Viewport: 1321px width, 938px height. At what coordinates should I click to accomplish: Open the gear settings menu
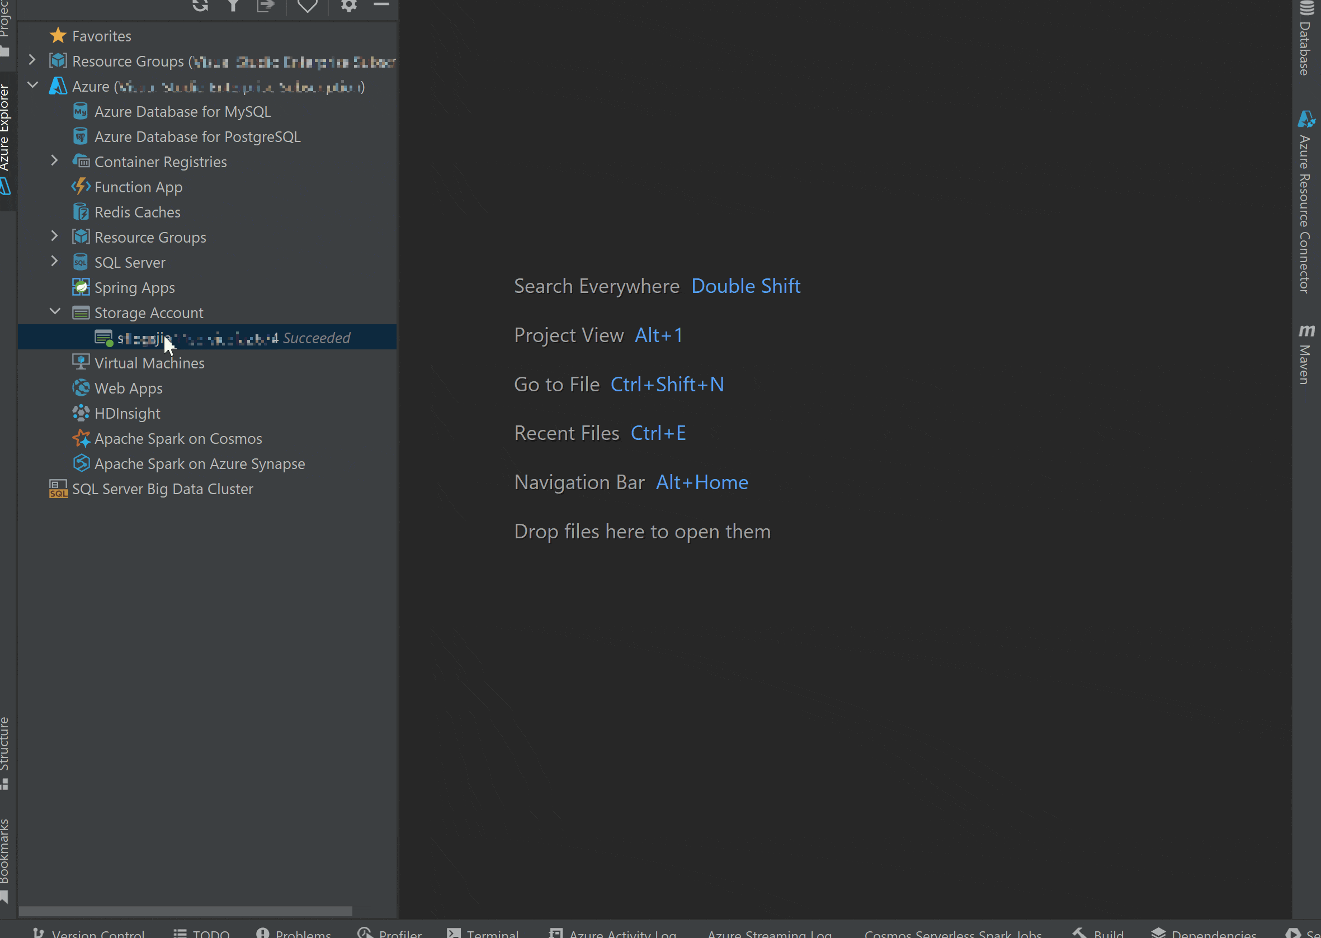[x=348, y=5]
